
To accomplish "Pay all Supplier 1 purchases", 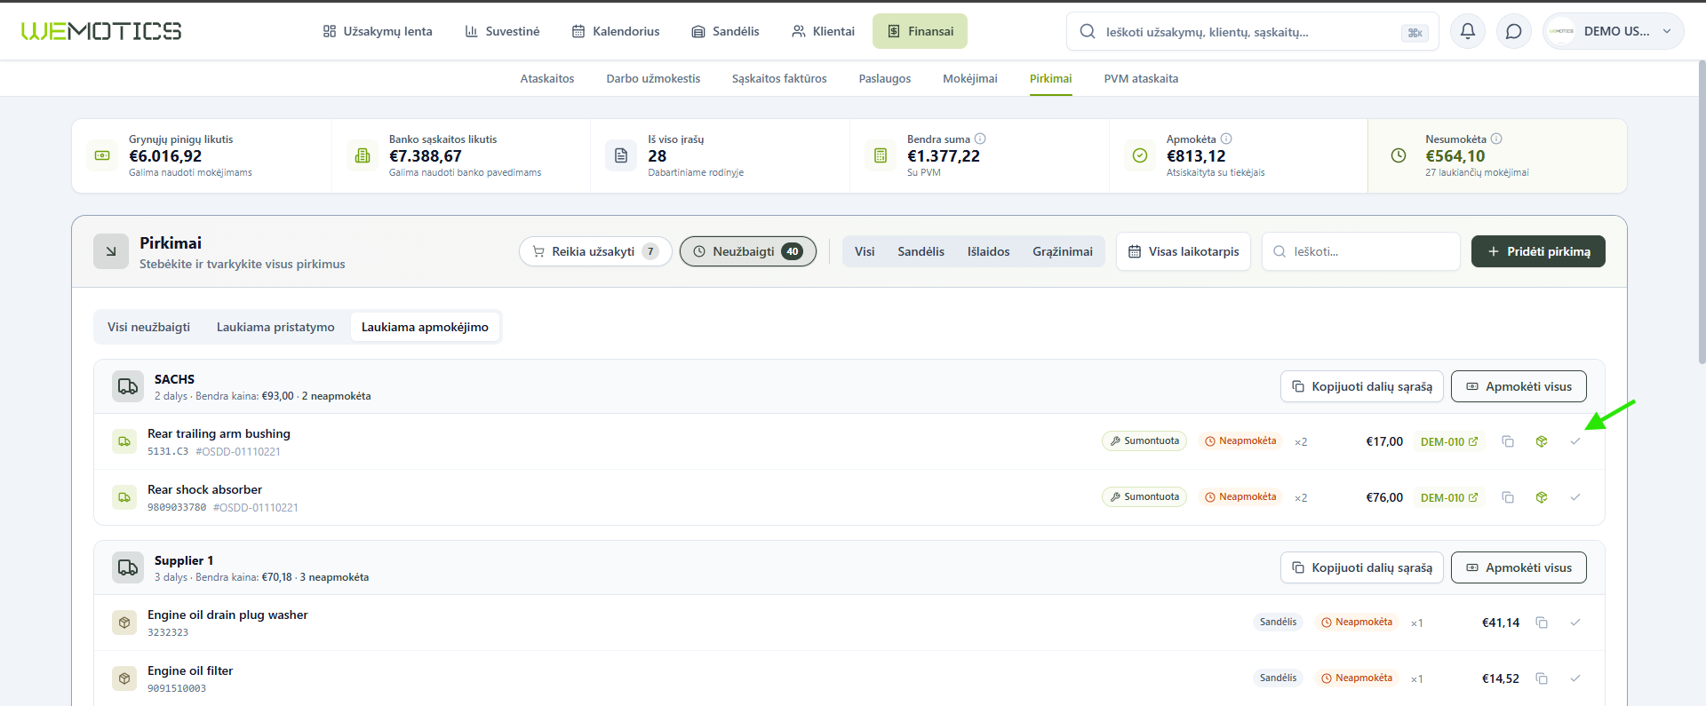I will tap(1519, 567).
